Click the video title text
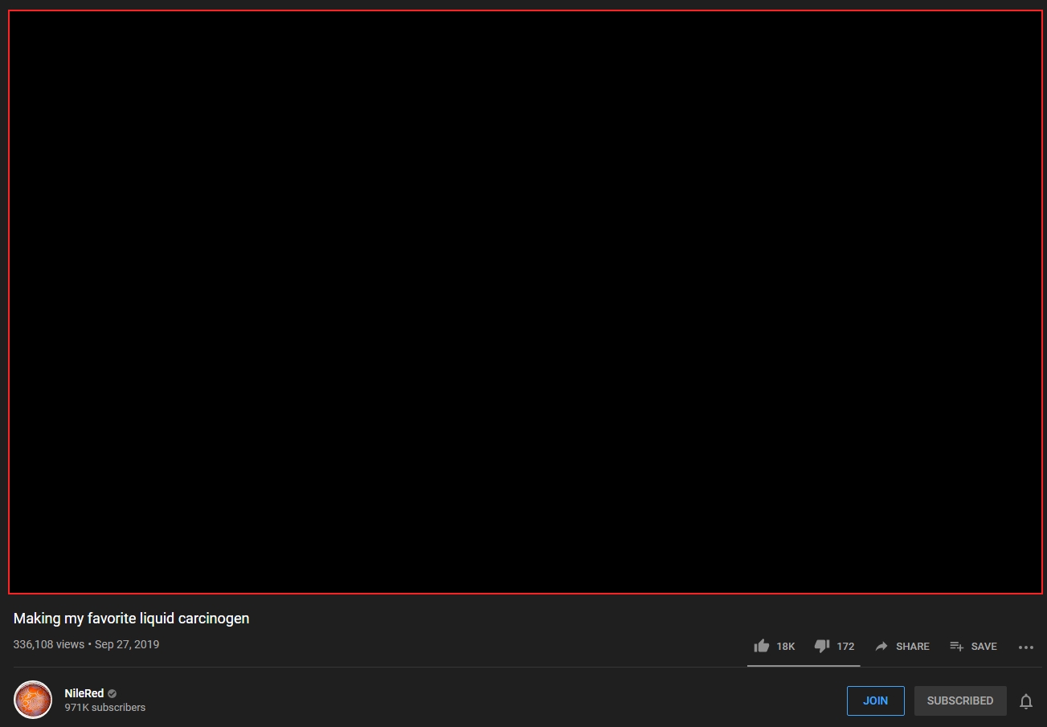Screen dimensions: 1047x727 click(131, 619)
